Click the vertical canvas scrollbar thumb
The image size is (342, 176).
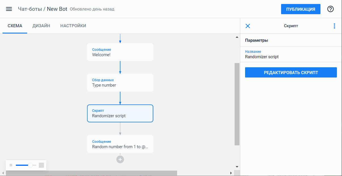click(237, 104)
